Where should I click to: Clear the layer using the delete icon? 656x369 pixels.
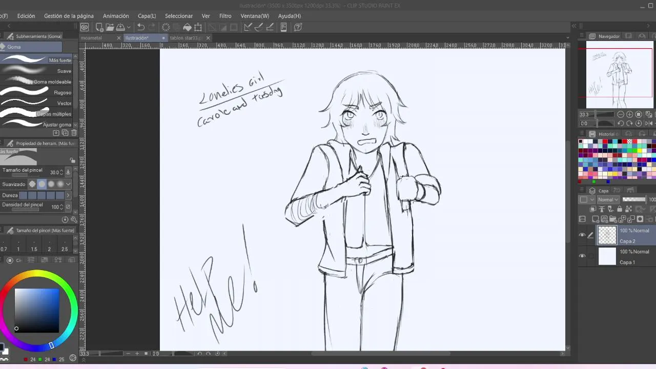pyautogui.click(x=166, y=27)
